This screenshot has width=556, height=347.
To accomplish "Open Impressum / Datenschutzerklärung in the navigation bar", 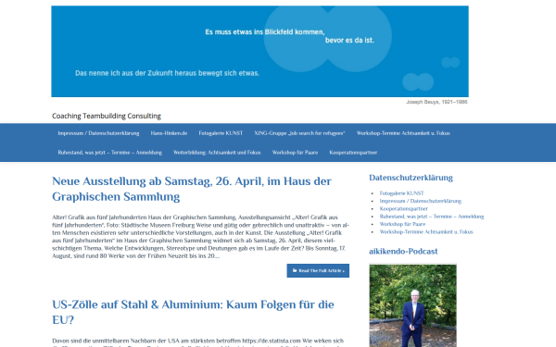I will [98, 133].
